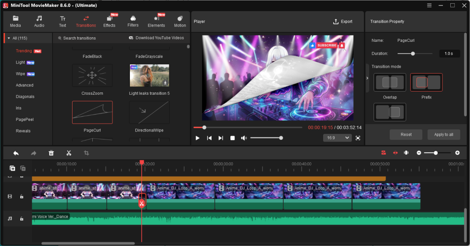Screen dimensions: 470x246
Task: Click the Export button
Action: 343,22
